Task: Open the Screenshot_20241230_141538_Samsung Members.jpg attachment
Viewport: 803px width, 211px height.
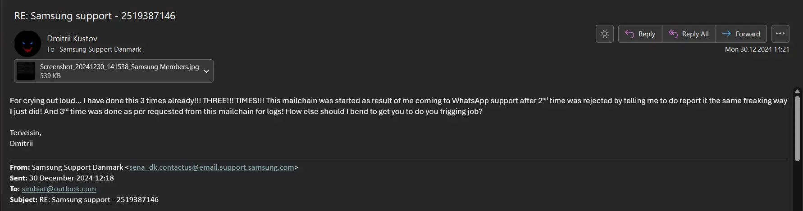Action: coord(114,71)
